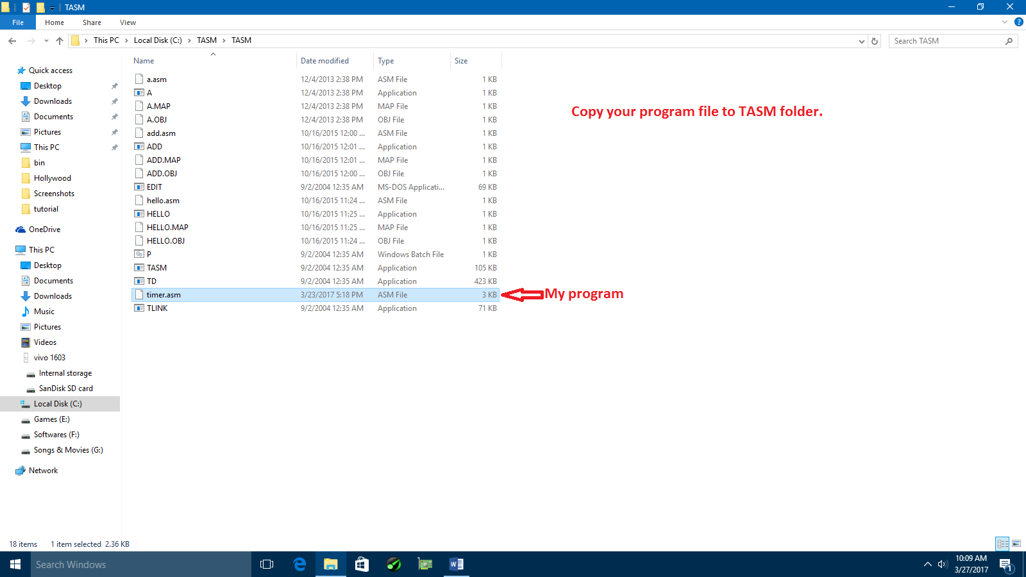The image size is (1026, 577).
Task: Open the Share ribbon tab
Action: (x=92, y=22)
